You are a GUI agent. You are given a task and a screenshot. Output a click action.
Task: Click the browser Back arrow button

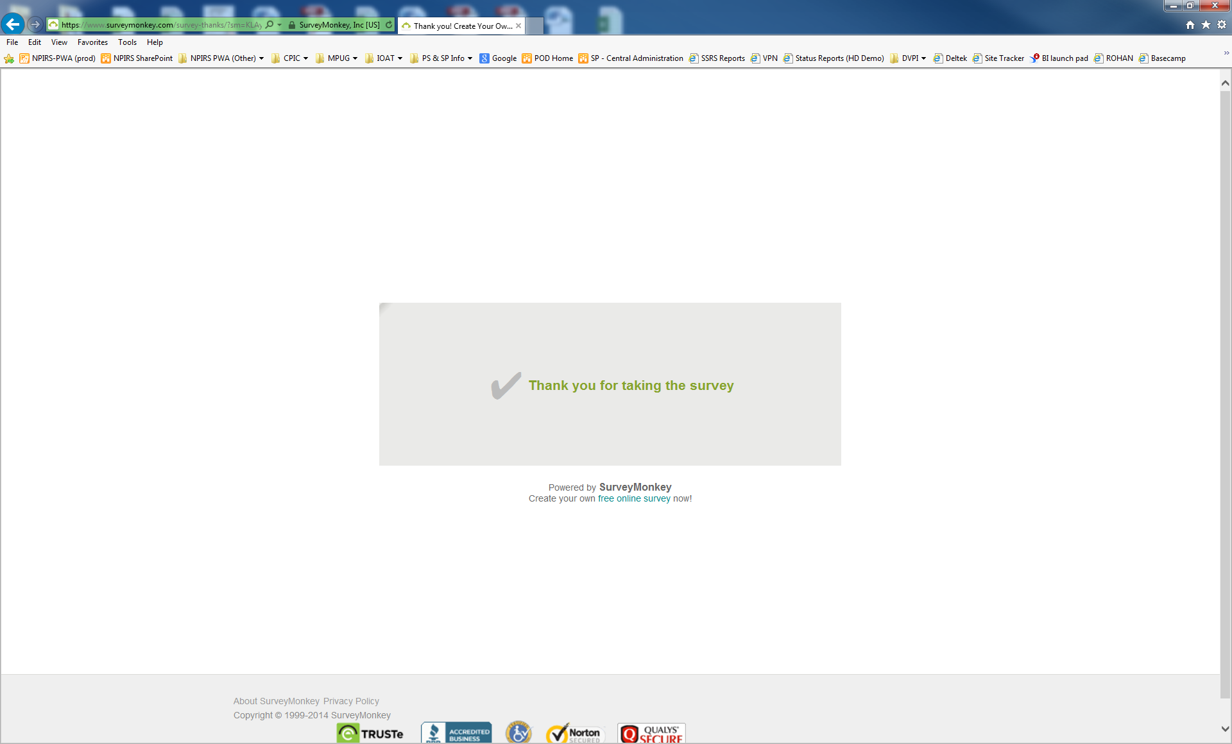pyautogui.click(x=13, y=24)
